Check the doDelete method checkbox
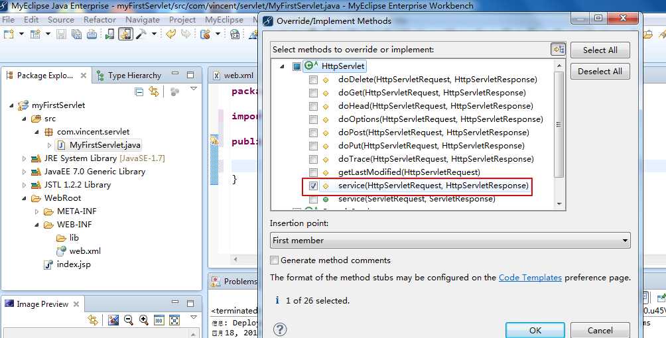This screenshot has width=666, height=338. tap(313, 80)
